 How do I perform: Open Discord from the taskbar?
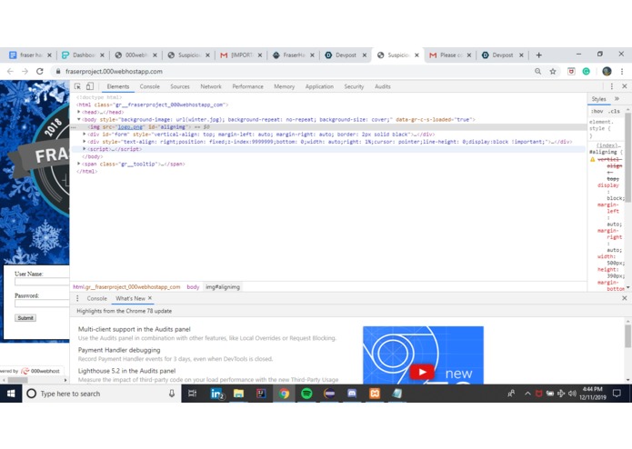coord(352,394)
